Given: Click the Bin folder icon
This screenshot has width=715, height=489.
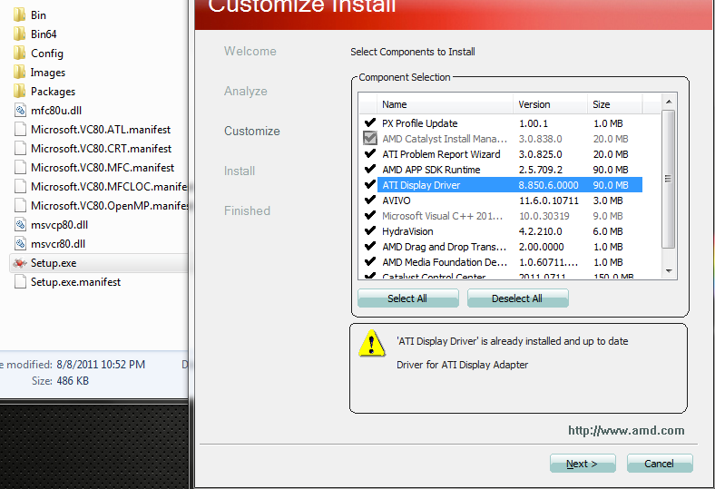Looking at the screenshot, I should [20, 15].
